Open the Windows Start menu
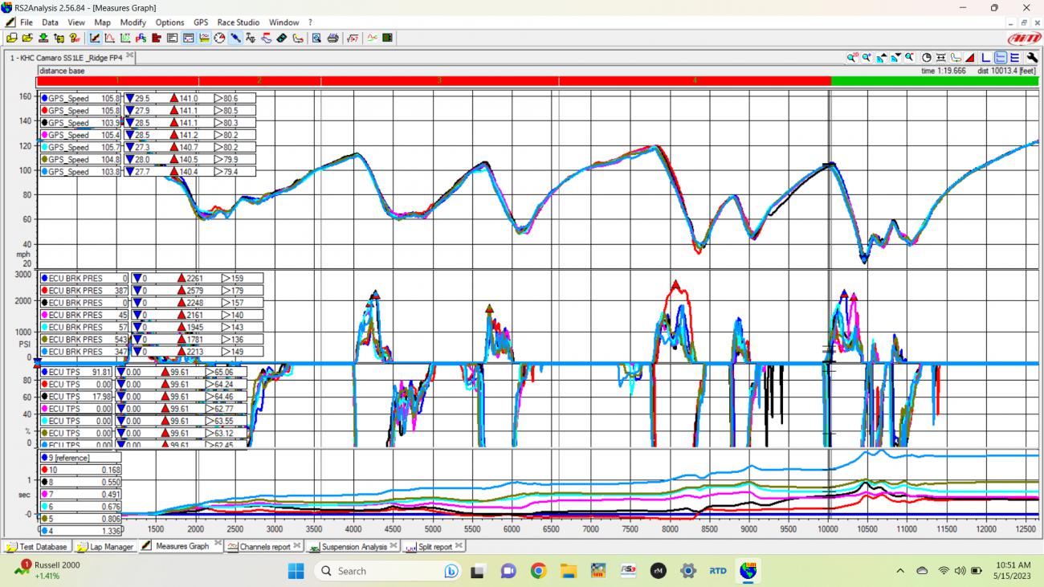 click(296, 571)
